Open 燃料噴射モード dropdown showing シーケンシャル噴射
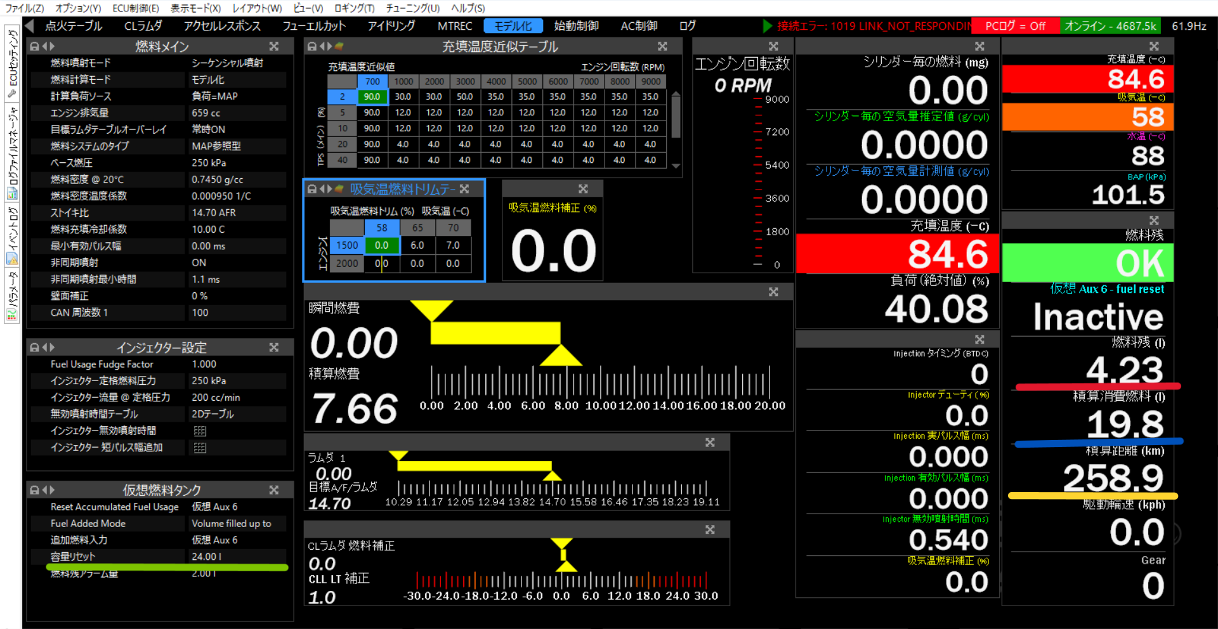Viewport: 1218px width, 629px height. pyautogui.click(x=238, y=63)
